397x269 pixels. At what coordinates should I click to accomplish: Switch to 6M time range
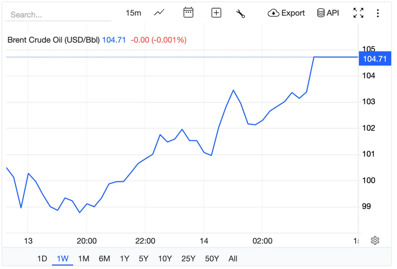[104, 258]
